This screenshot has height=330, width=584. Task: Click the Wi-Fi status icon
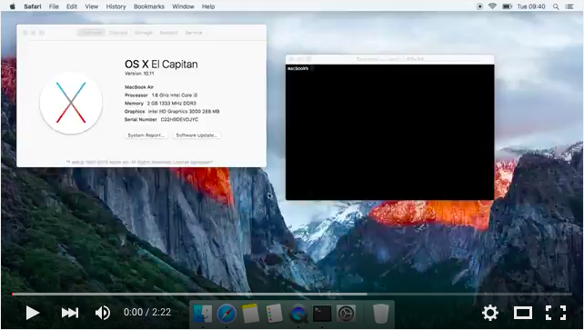tap(492, 6)
